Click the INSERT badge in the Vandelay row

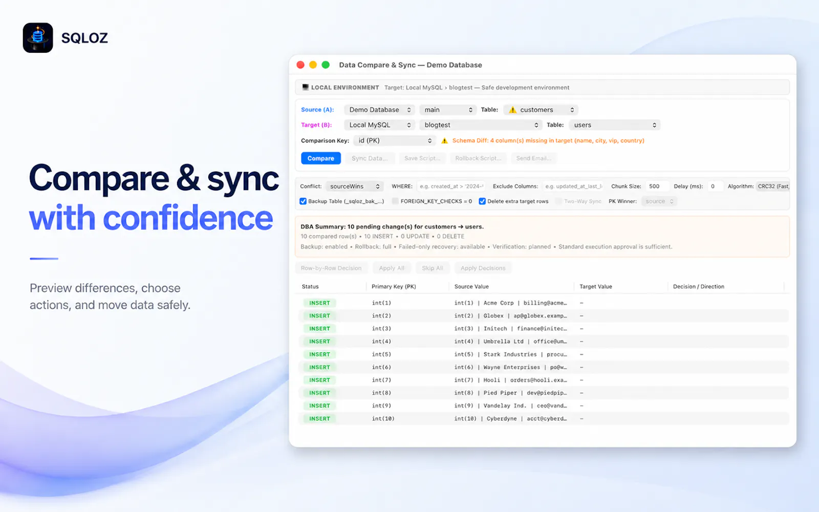(319, 406)
